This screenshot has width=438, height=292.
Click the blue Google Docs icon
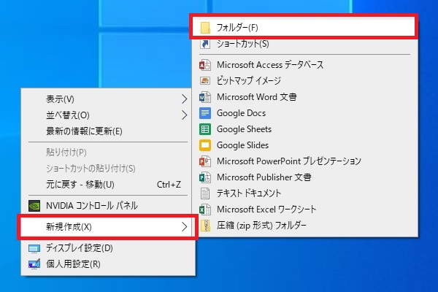[205, 113]
